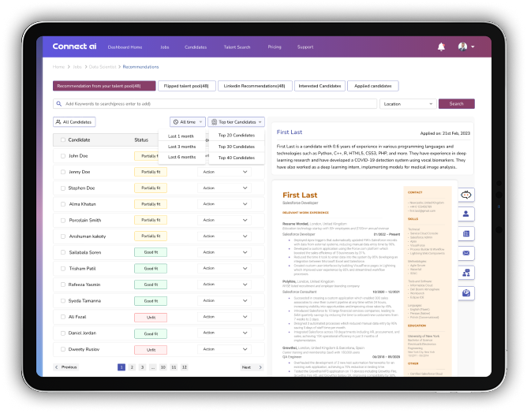Go to Talent Search in navigation
Screen dimensions: 527x413
(x=237, y=47)
